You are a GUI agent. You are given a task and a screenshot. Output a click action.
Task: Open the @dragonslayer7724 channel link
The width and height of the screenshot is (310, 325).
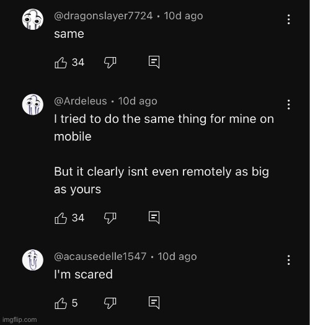(103, 16)
